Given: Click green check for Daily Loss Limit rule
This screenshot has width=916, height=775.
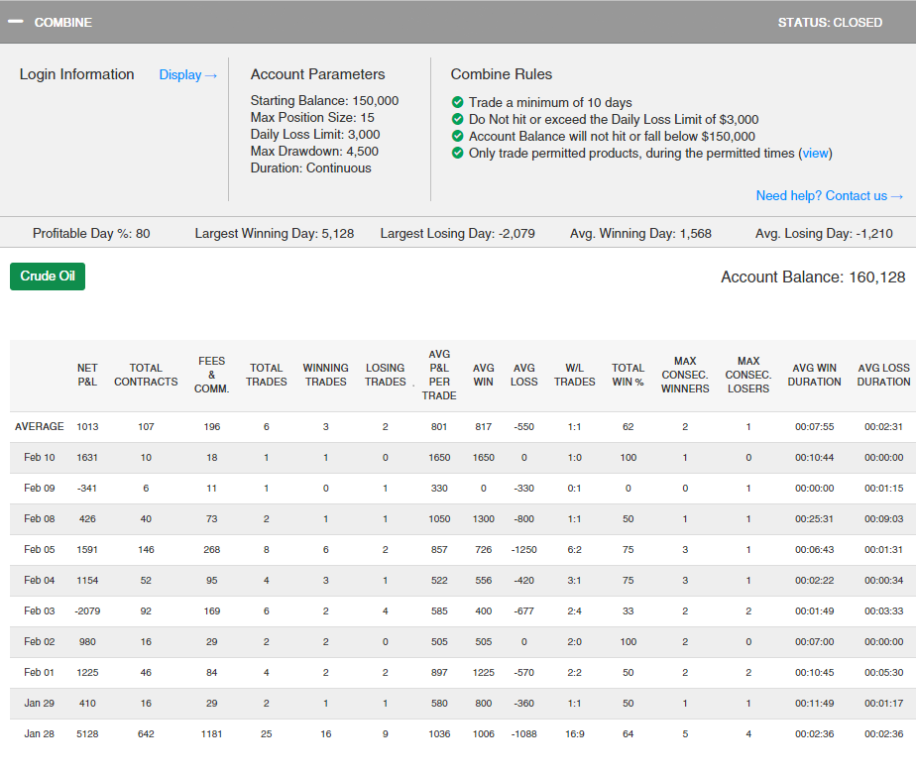Looking at the screenshot, I should pos(457,119).
